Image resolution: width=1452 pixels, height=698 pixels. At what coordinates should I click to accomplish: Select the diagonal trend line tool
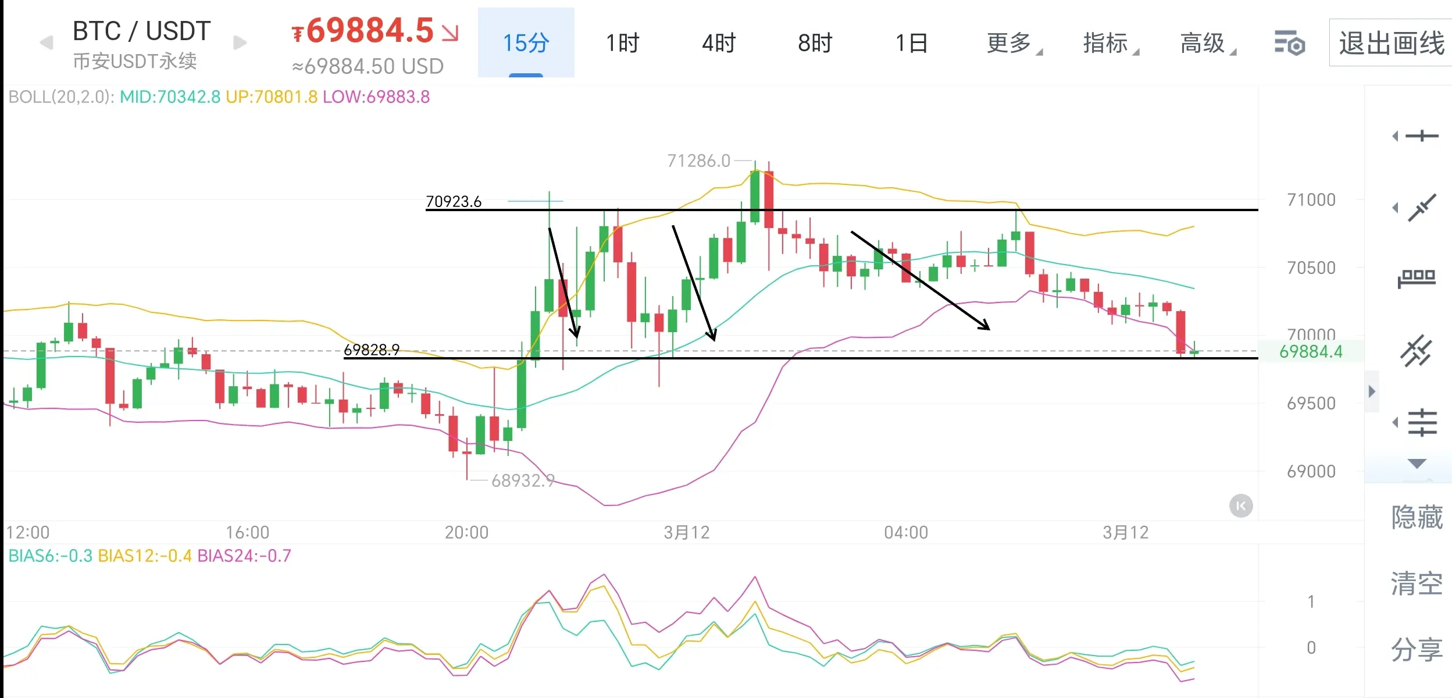click(x=1421, y=208)
